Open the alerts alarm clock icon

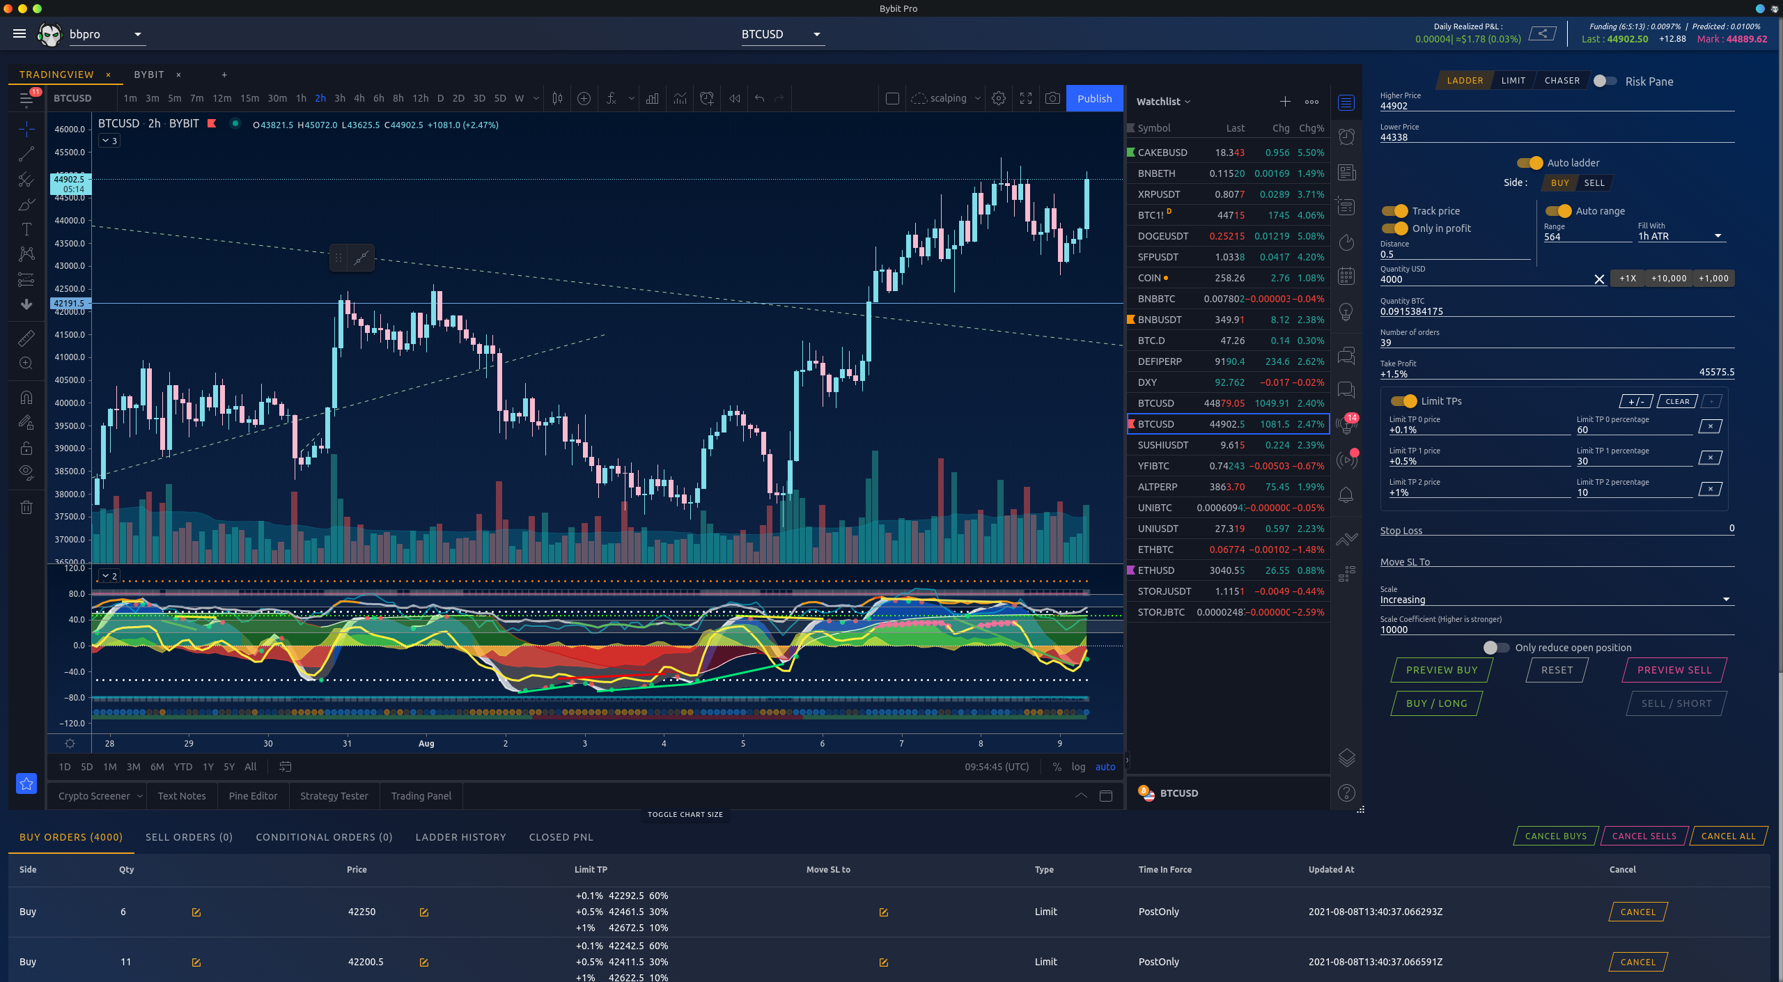click(x=1346, y=137)
